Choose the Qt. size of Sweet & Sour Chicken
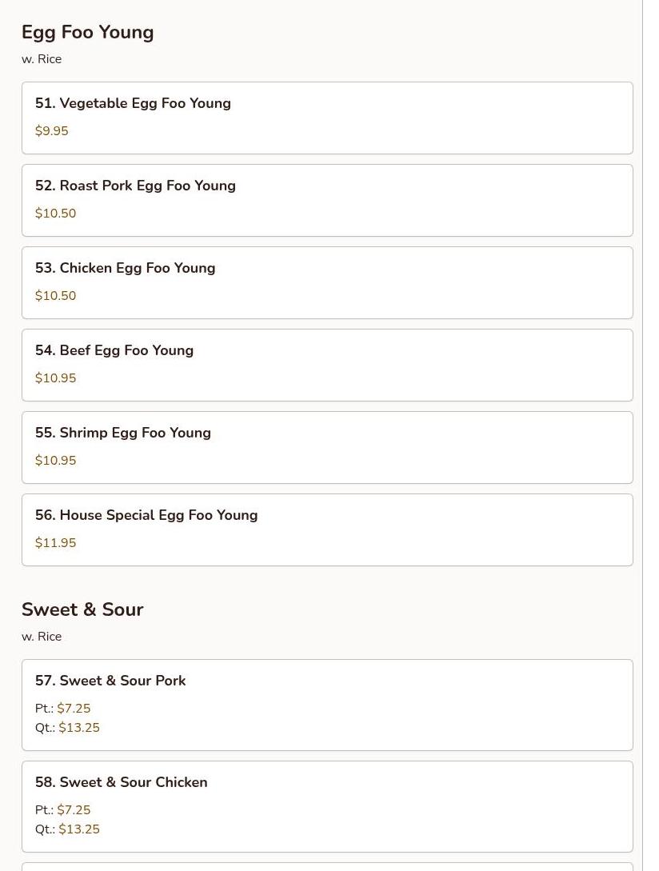This screenshot has height=871, width=659. click(x=79, y=829)
